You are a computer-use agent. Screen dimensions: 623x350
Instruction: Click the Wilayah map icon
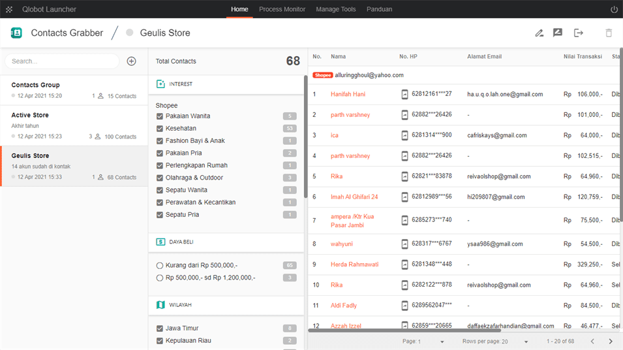[x=160, y=305]
